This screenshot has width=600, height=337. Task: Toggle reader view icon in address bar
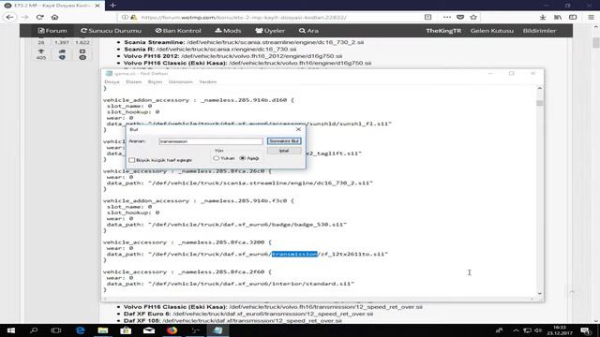click(427, 17)
